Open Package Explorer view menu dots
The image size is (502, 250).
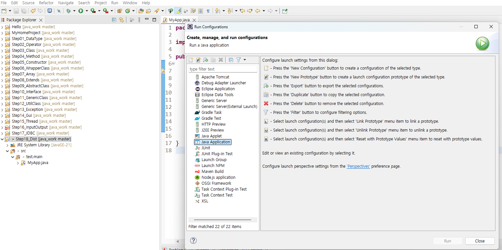139,20
